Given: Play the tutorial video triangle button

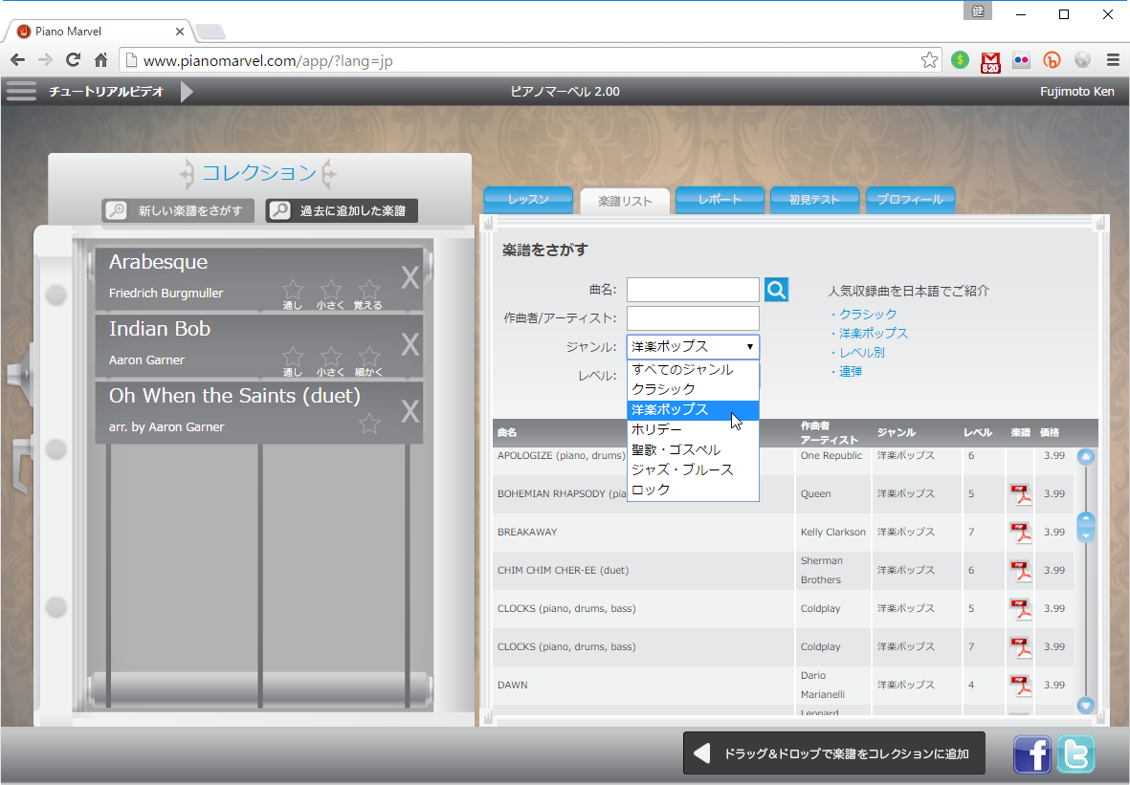Looking at the screenshot, I should click(x=187, y=92).
